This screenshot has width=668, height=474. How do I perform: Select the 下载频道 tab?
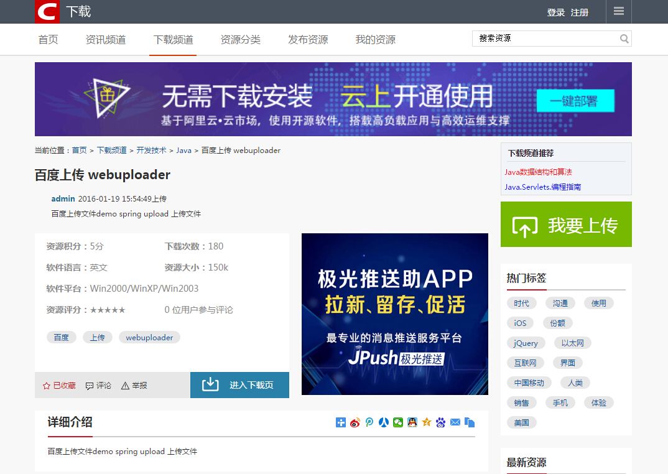(x=173, y=40)
